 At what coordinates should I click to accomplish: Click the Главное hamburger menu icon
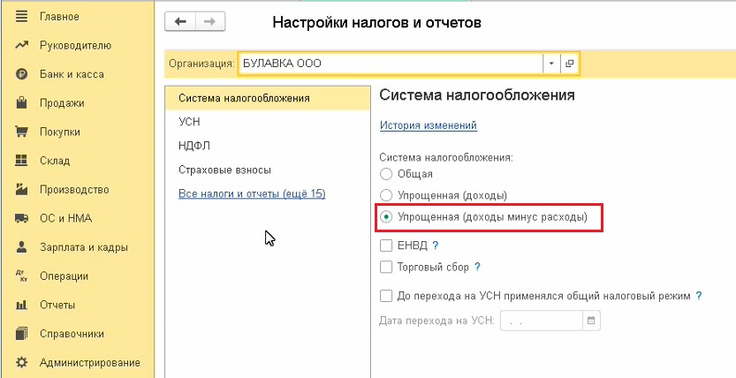[22, 17]
